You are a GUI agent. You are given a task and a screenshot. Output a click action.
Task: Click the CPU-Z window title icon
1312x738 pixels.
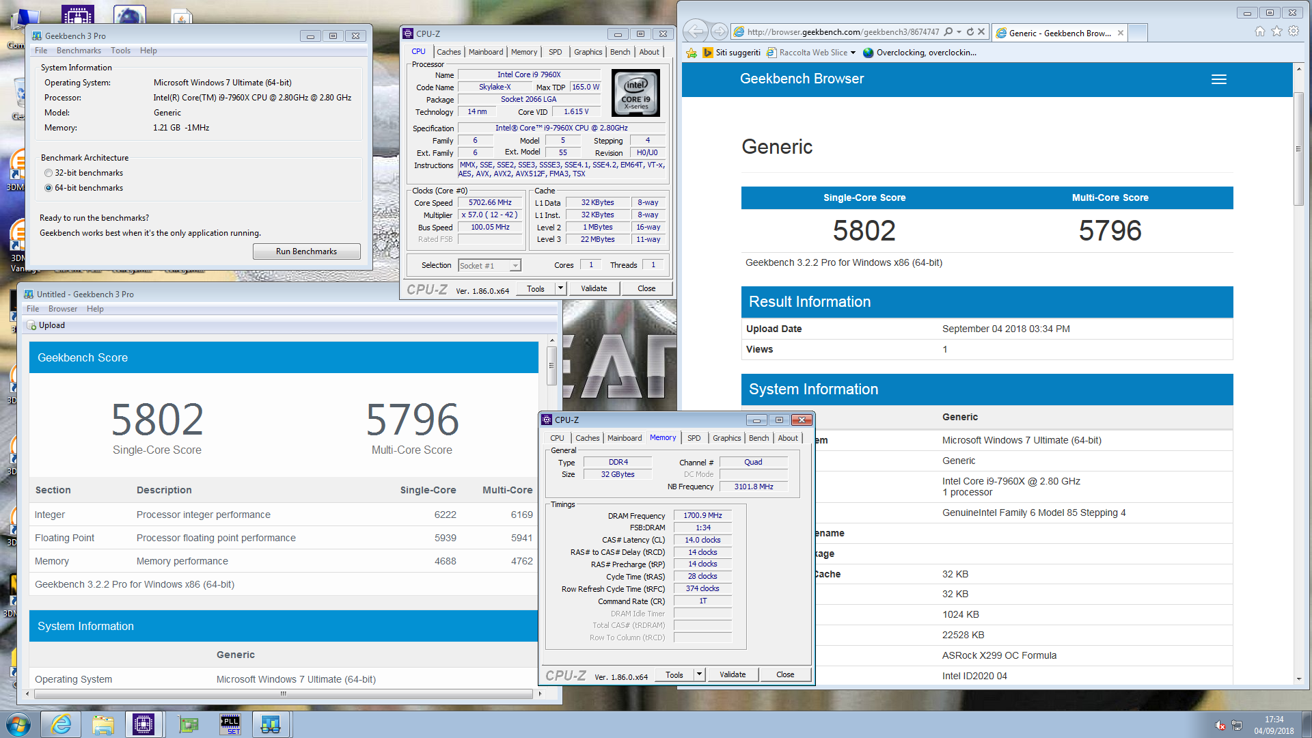click(x=408, y=33)
